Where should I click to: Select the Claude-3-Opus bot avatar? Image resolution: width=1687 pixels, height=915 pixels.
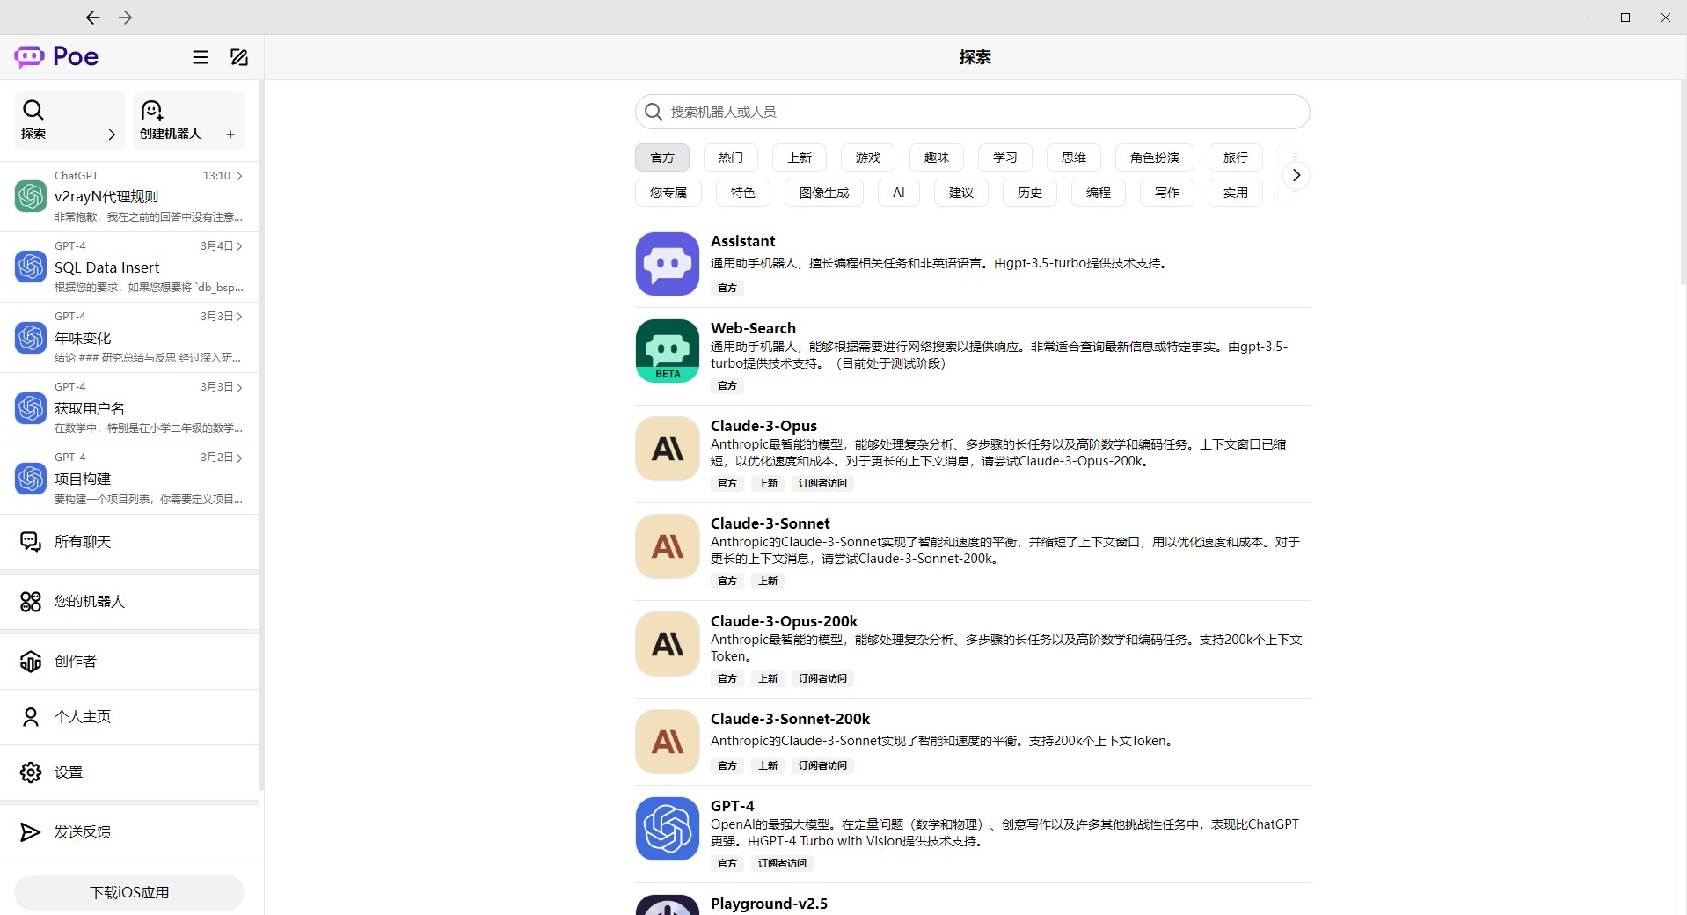click(667, 449)
